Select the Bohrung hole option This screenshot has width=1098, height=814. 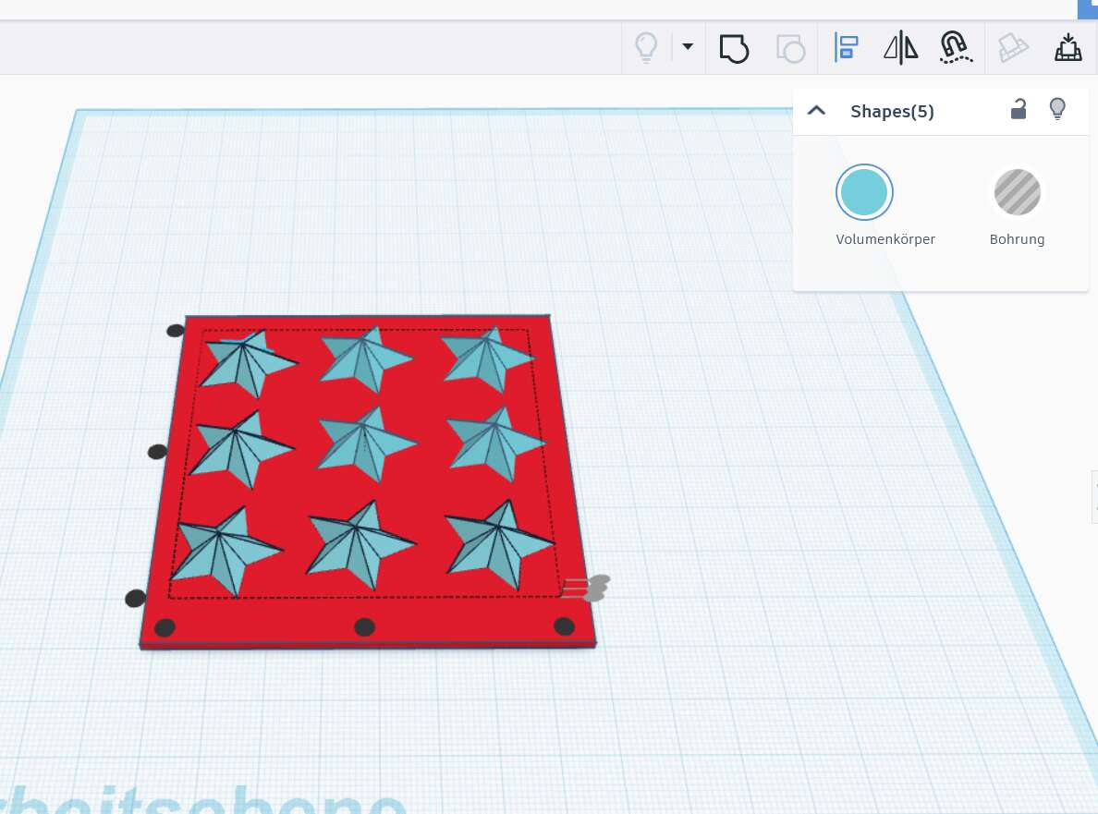click(1017, 192)
